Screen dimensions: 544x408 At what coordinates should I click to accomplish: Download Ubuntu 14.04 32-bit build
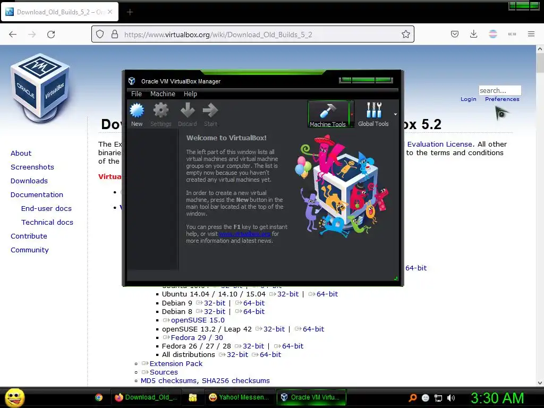pyautogui.click(x=287, y=294)
